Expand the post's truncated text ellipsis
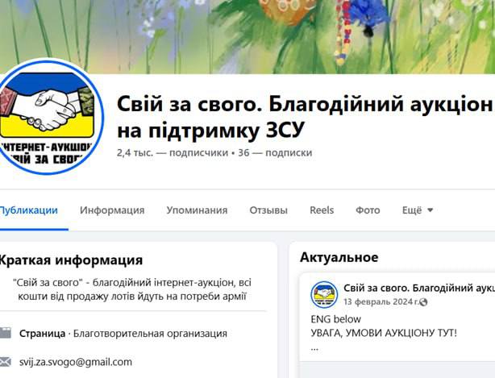495x378 pixels. coord(314,349)
